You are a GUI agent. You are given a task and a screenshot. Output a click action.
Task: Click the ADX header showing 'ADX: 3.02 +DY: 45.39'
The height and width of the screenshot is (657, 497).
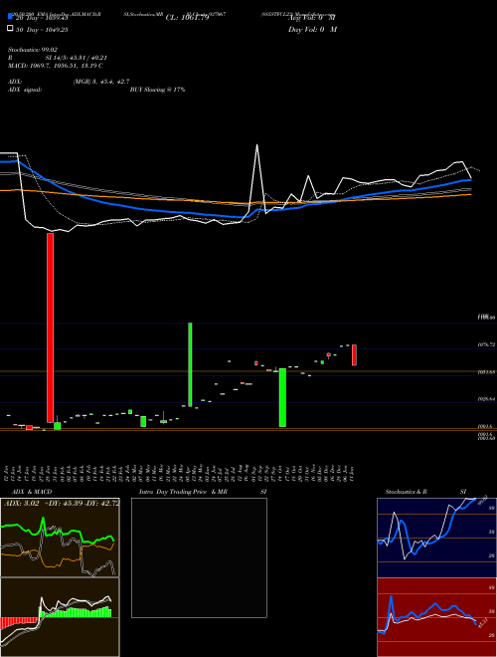click(61, 503)
